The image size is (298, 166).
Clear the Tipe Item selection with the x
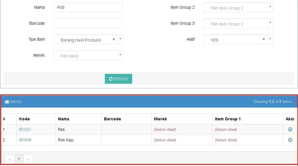114,39
